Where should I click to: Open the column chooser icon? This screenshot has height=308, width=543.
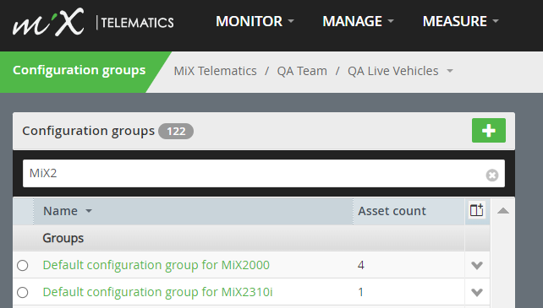[476, 210]
